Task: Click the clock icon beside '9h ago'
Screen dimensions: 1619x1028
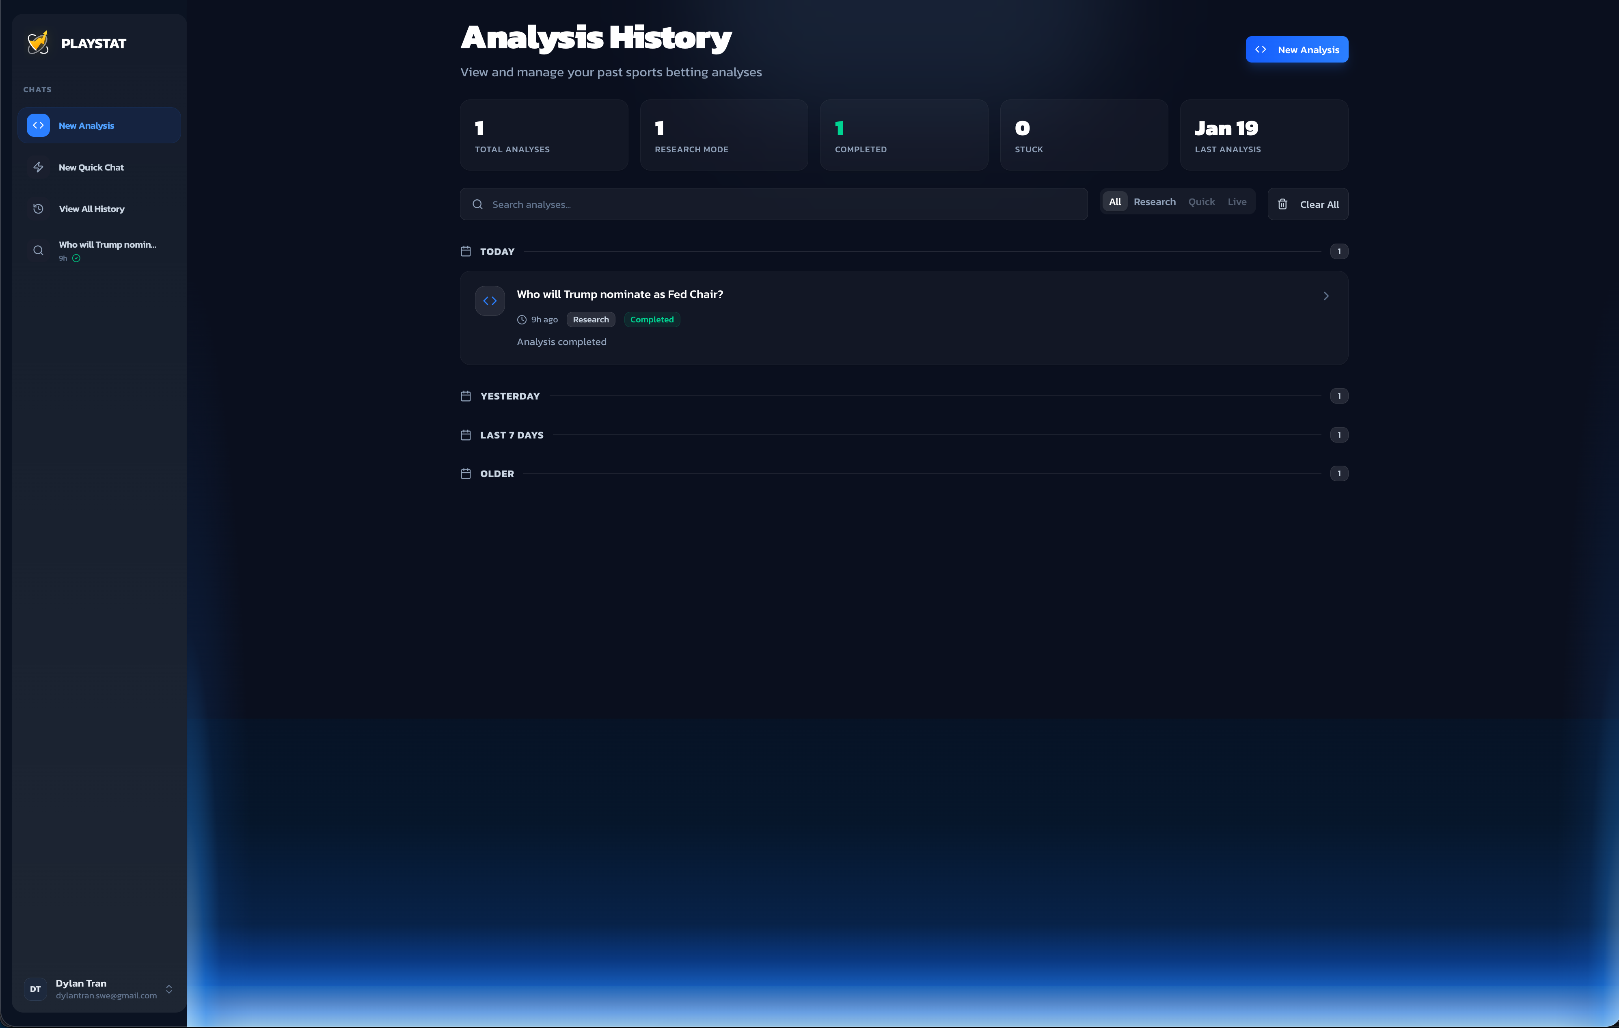Action: 521,320
